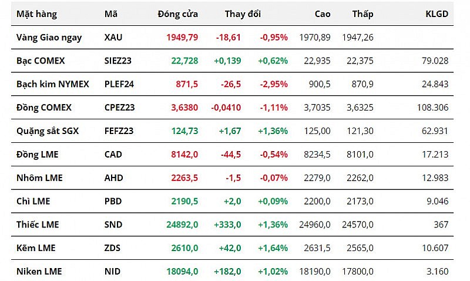470x281 pixels.
Task: Click the SIEZ23 ticker code
Action: coord(119,61)
